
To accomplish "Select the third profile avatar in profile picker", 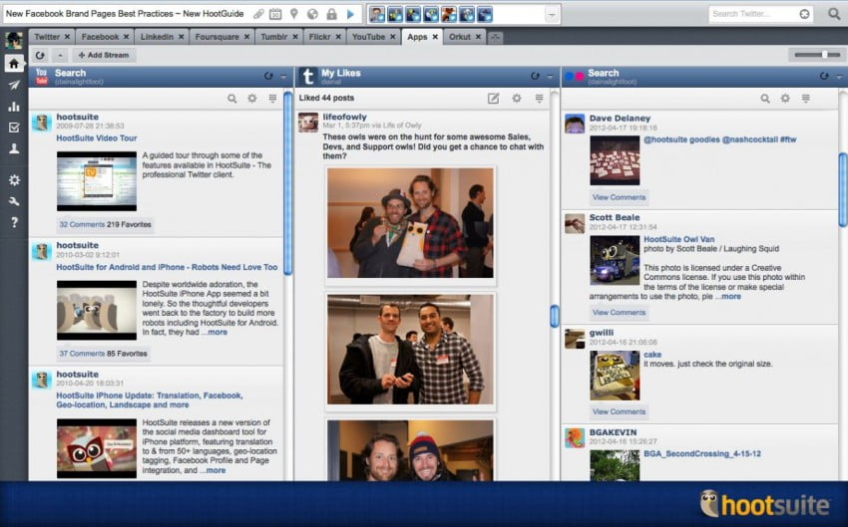I will coord(413,15).
